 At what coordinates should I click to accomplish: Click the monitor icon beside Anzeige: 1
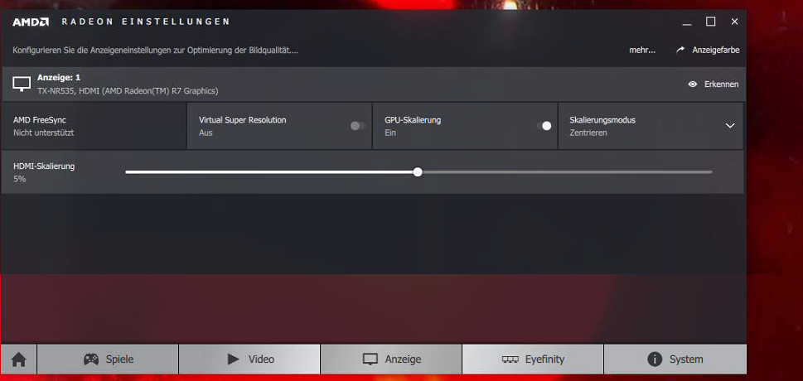click(22, 84)
